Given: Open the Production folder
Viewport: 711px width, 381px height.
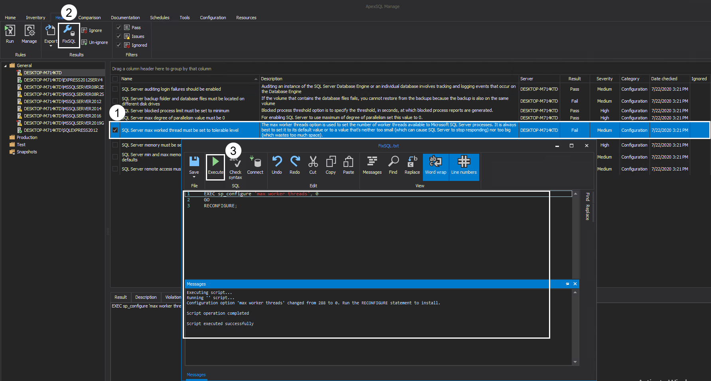Looking at the screenshot, I should click(27, 137).
